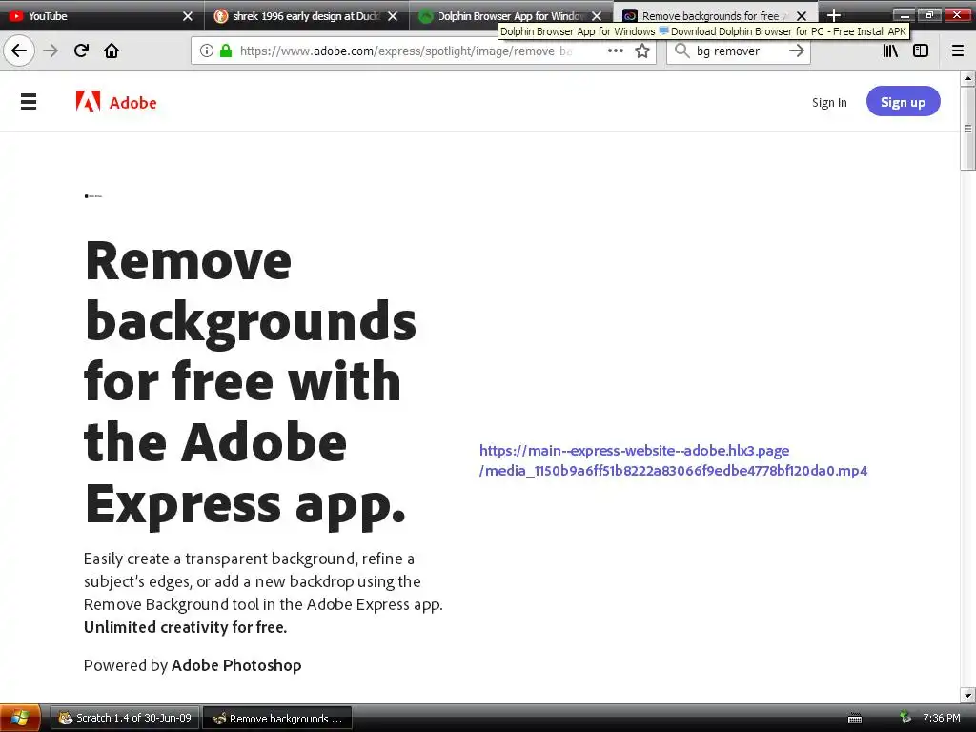
Task: Click the bg remover search field
Action: (x=738, y=51)
